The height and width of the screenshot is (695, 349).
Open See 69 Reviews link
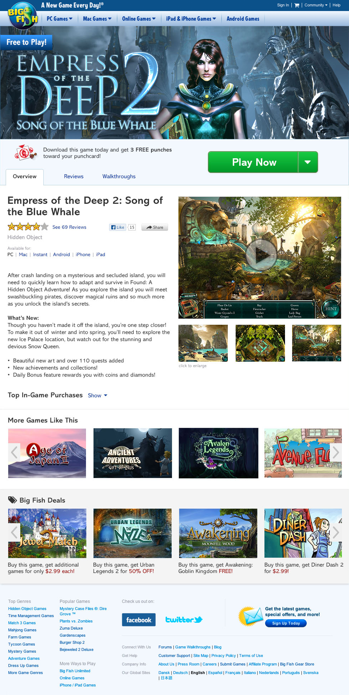pyautogui.click(x=69, y=227)
